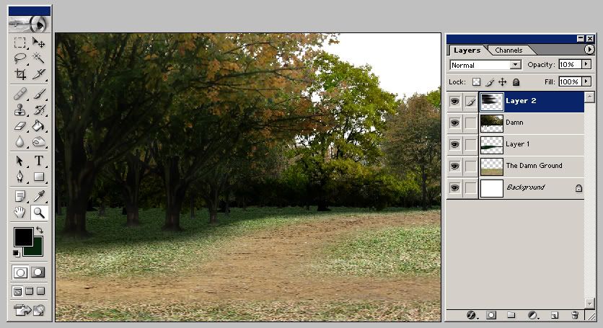Image resolution: width=603 pixels, height=328 pixels.
Task: Select the Zoom tool
Action: (38, 212)
